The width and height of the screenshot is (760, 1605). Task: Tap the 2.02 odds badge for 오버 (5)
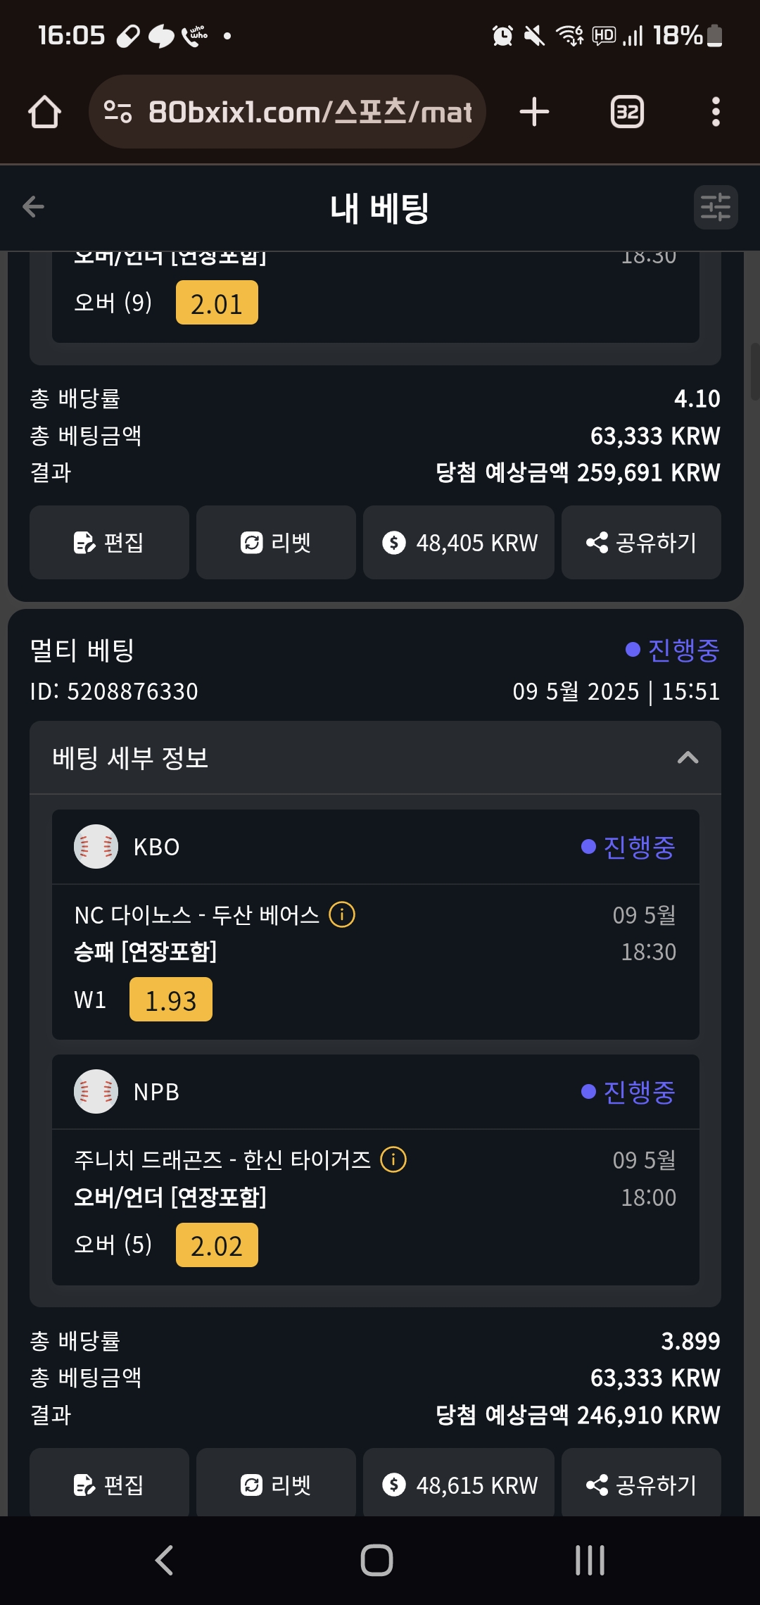217,1245
